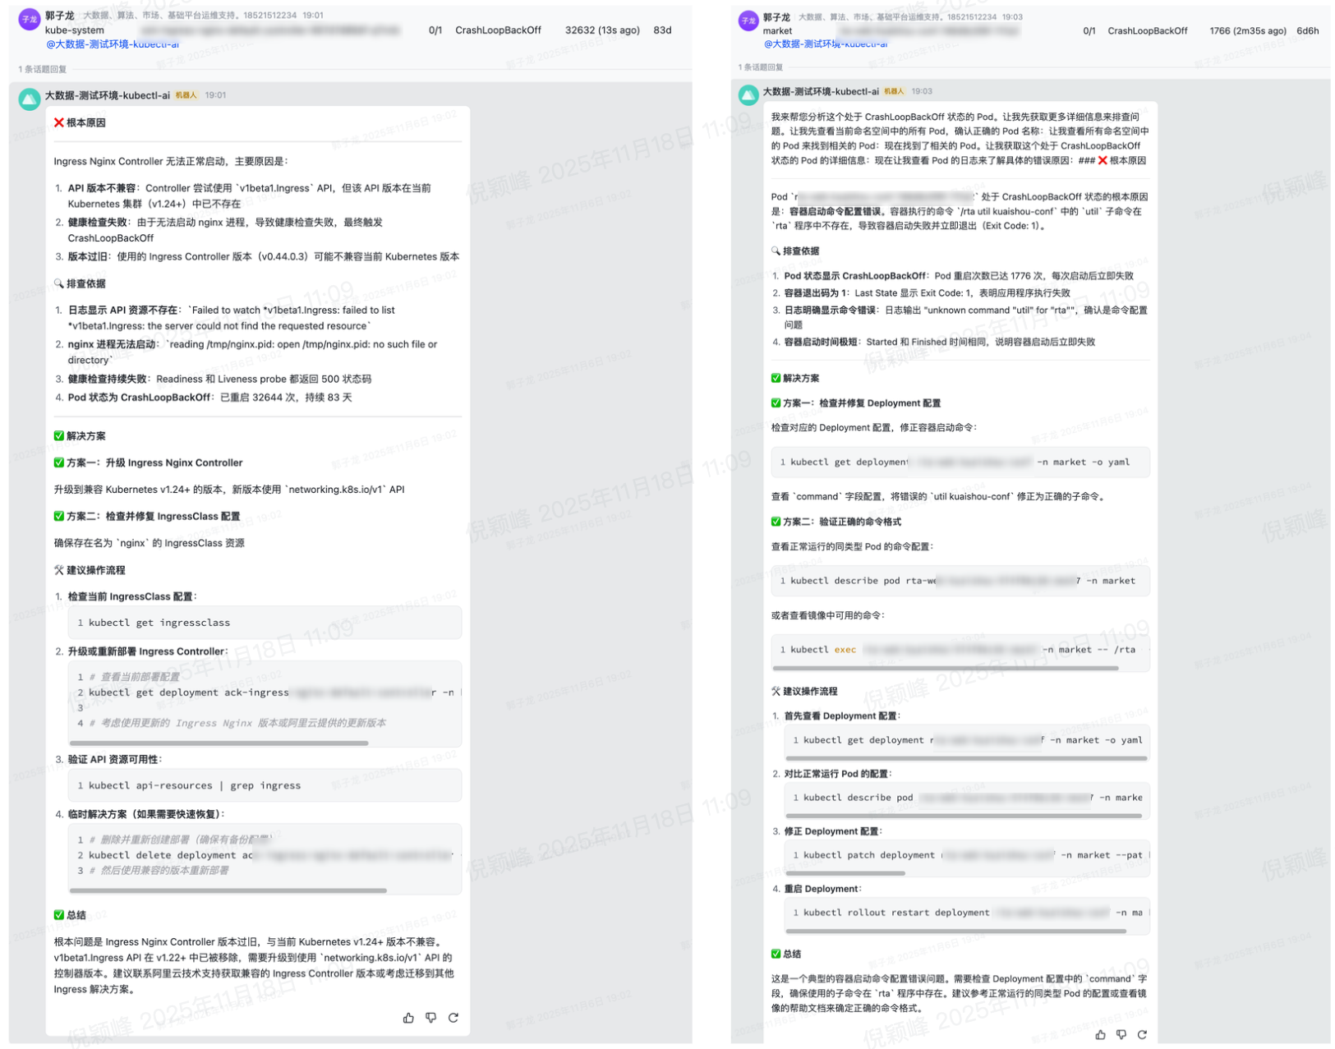The width and height of the screenshot is (1335, 1049).
Task: Click the scrollbar under the kubectl rollout restart code
Action: click(955, 932)
